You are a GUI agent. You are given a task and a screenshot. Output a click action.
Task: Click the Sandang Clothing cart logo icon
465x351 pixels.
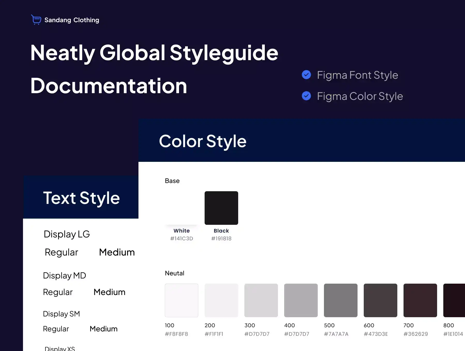[x=36, y=20]
